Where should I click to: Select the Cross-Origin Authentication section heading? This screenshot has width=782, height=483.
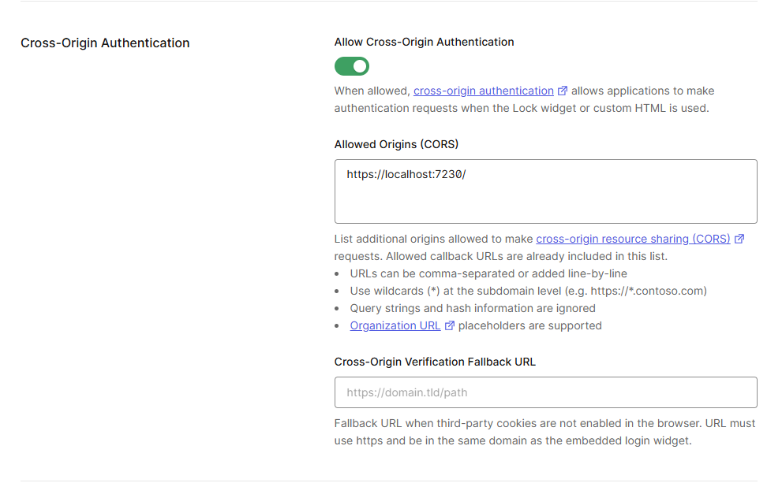tap(105, 43)
